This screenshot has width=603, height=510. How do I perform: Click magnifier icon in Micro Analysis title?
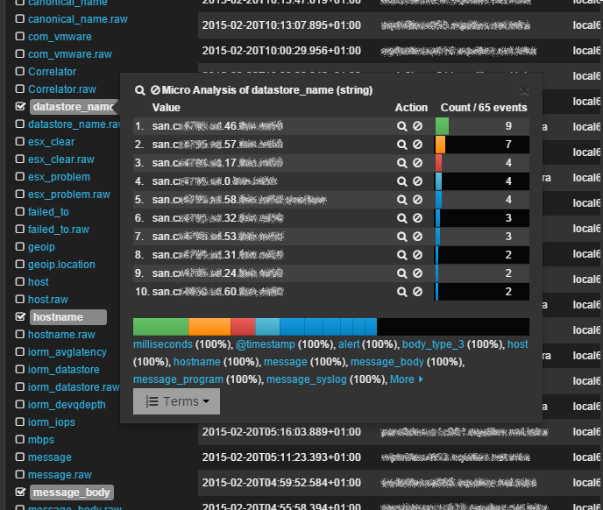pyautogui.click(x=139, y=90)
